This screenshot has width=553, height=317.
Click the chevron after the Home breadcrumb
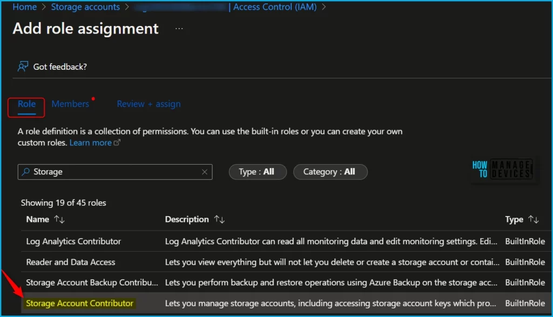click(x=44, y=7)
